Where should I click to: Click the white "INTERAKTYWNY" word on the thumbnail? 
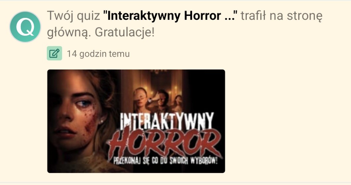167,121
